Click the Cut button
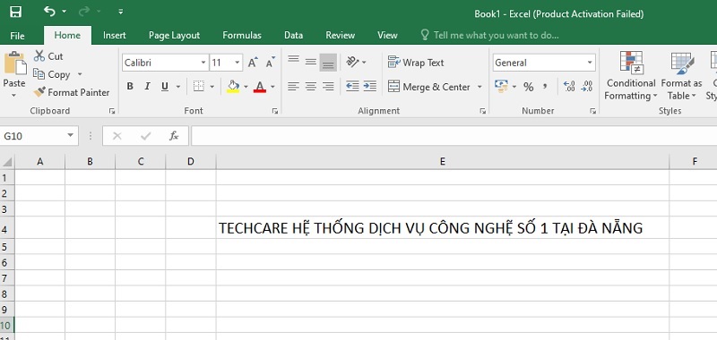The height and width of the screenshot is (340, 717). [48, 56]
